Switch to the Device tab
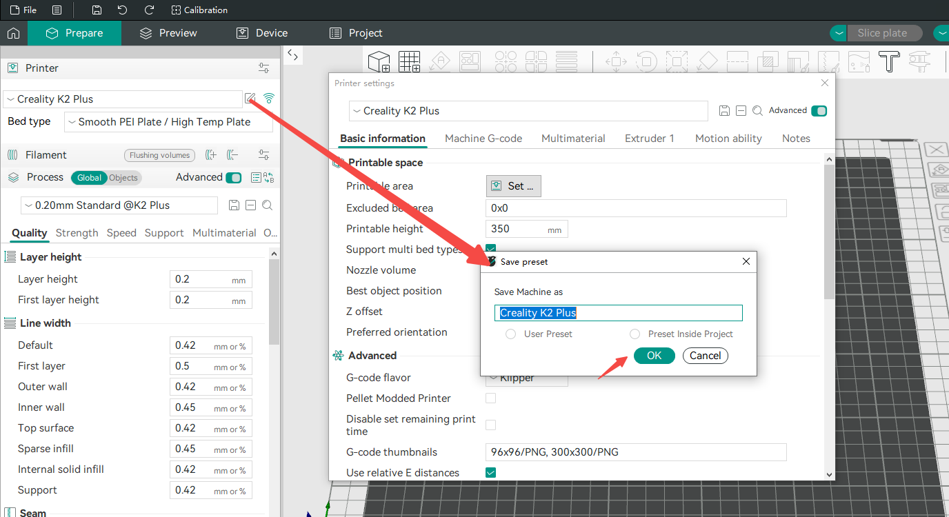Image resolution: width=949 pixels, height=517 pixels. (x=262, y=33)
